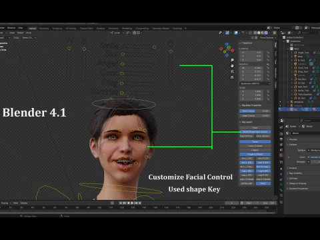Open the World properties tab icon
Viewport: 320px width, 240px height.
(281, 155)
